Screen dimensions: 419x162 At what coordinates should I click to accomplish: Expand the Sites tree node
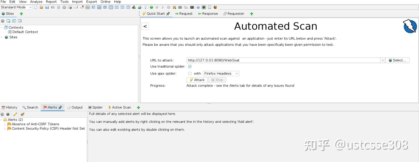(x=1, y=37)
